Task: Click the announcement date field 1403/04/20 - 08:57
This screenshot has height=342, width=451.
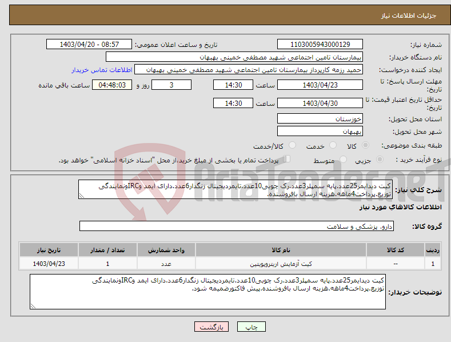Action: point(89,45)
